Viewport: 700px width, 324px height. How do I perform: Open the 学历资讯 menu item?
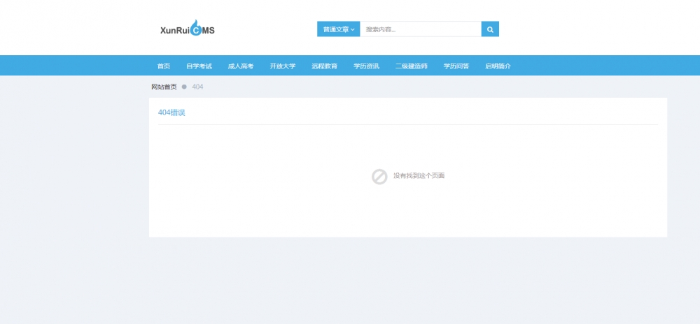[367, 66]
